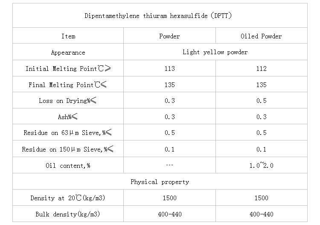Click Residue on 63μm Sieve label

[68, 133]
